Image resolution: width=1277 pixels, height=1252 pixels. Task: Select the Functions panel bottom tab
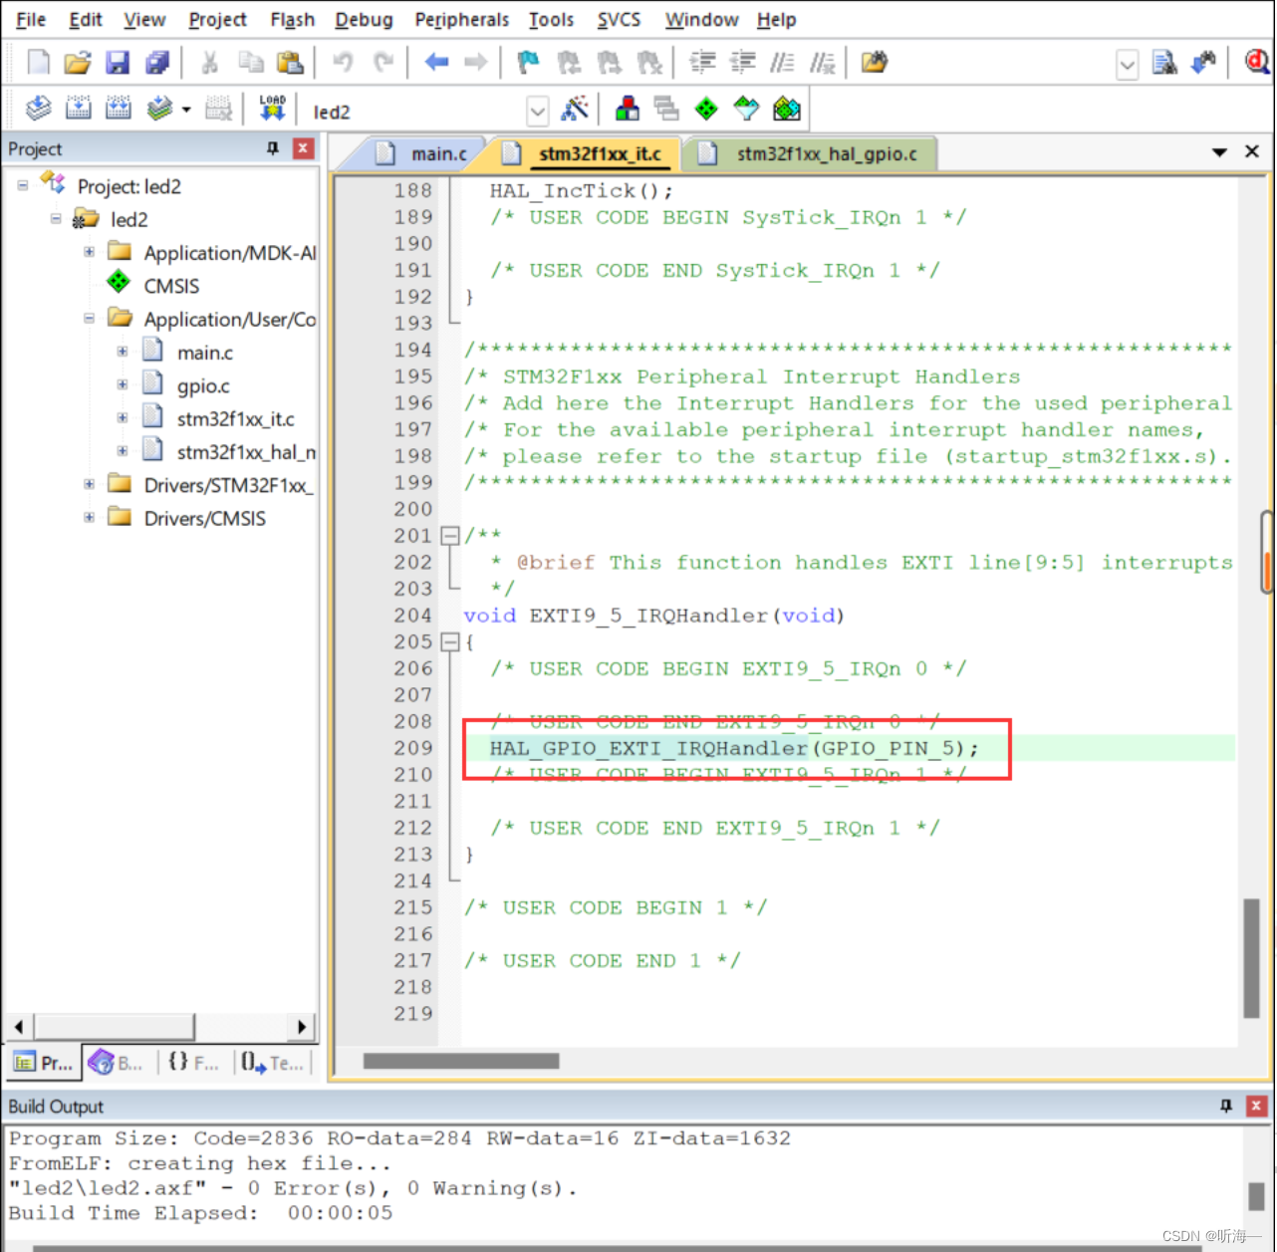pyautogui.click(x=192, y=1063)
